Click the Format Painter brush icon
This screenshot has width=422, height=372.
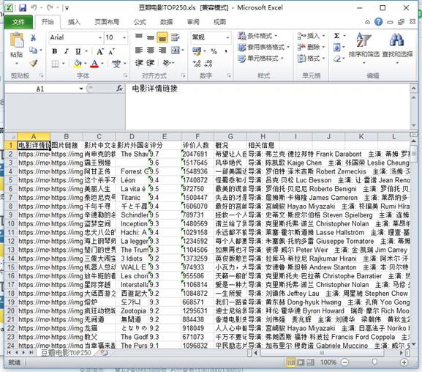(34, 64)
